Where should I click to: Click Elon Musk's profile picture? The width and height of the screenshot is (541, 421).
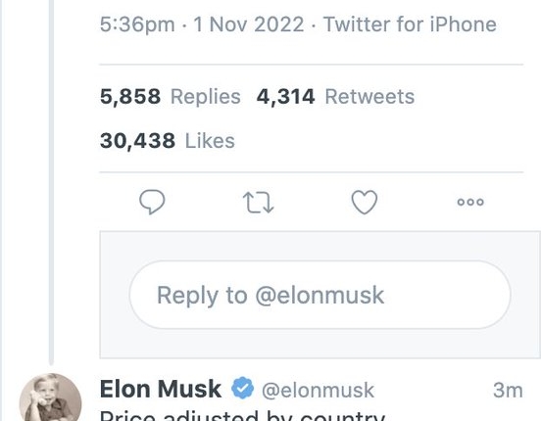[x=50, y=397]
